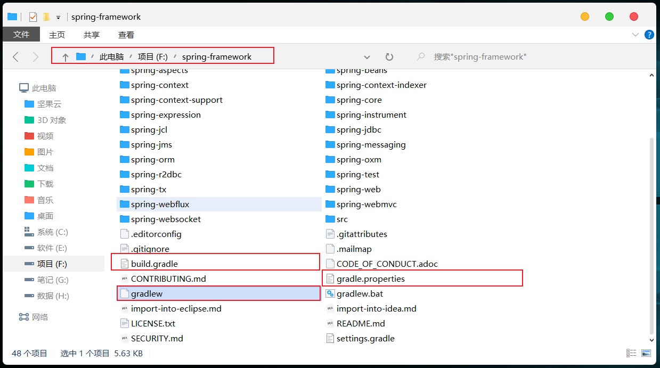Select 系统 (C:) drive in navigation pane
Screen dimensions: 660x368
53,232
